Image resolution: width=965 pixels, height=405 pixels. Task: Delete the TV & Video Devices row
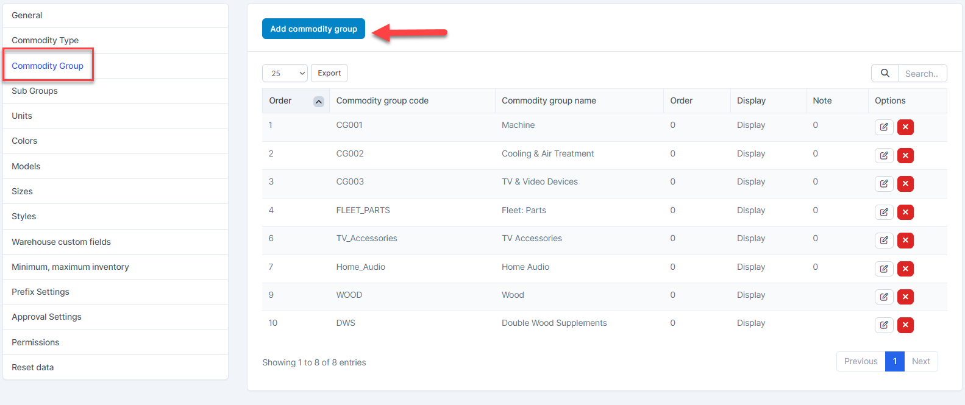[x=905, y=183]
